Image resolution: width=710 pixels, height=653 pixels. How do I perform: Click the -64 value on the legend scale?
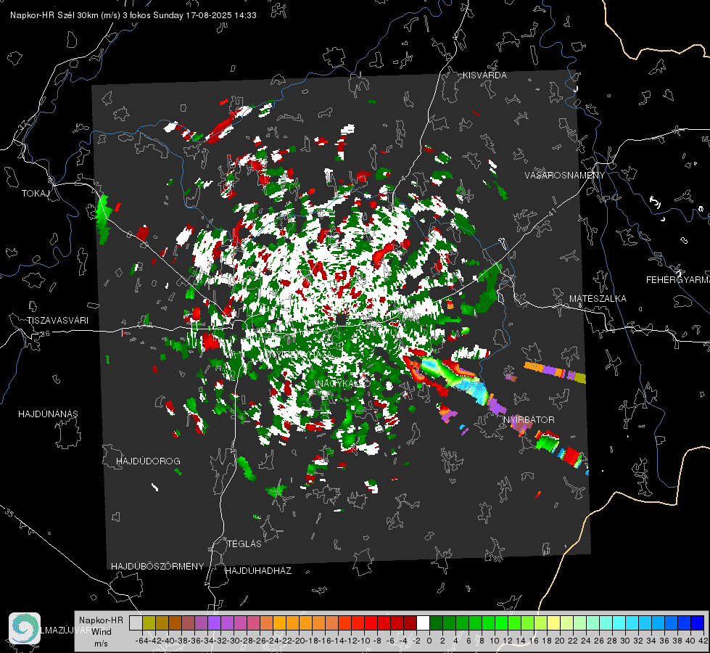point(141,641)
